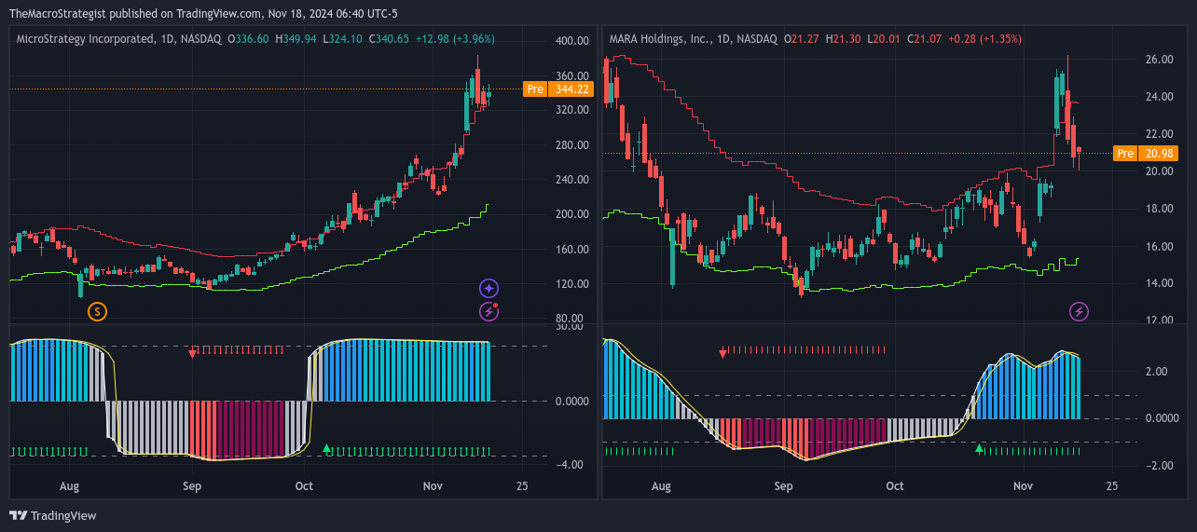Click 'Sep' on the MicroStrategy time axis

[192, 486]
